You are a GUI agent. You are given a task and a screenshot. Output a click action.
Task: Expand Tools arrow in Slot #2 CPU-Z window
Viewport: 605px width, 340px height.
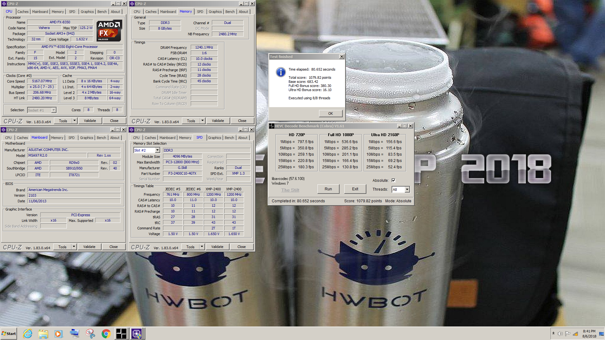[x=202, y=247]
